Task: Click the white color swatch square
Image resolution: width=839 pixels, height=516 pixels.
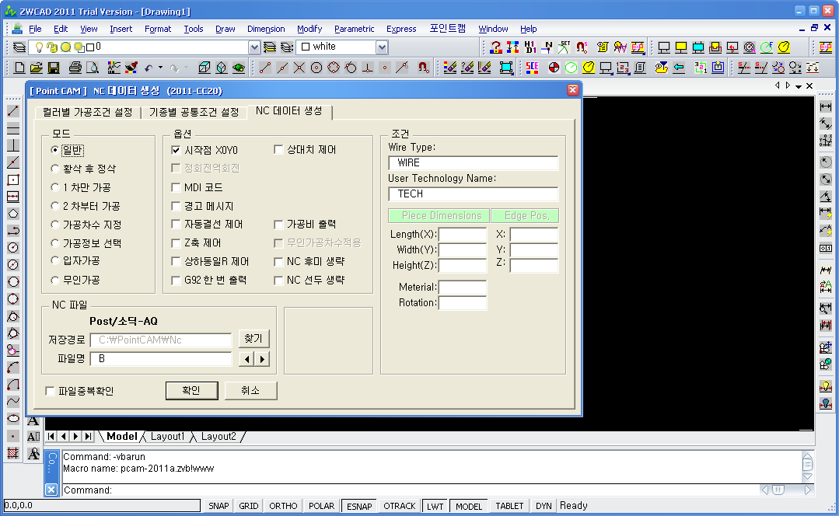Action: (306, 47)
